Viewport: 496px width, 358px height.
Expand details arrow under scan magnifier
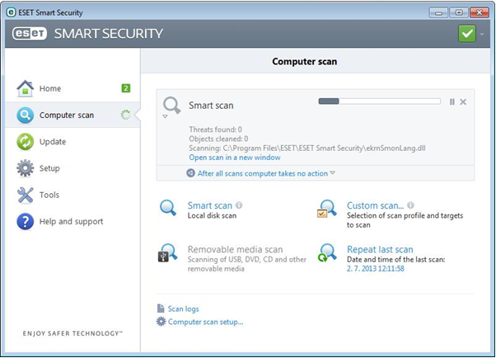click(164, 116)
